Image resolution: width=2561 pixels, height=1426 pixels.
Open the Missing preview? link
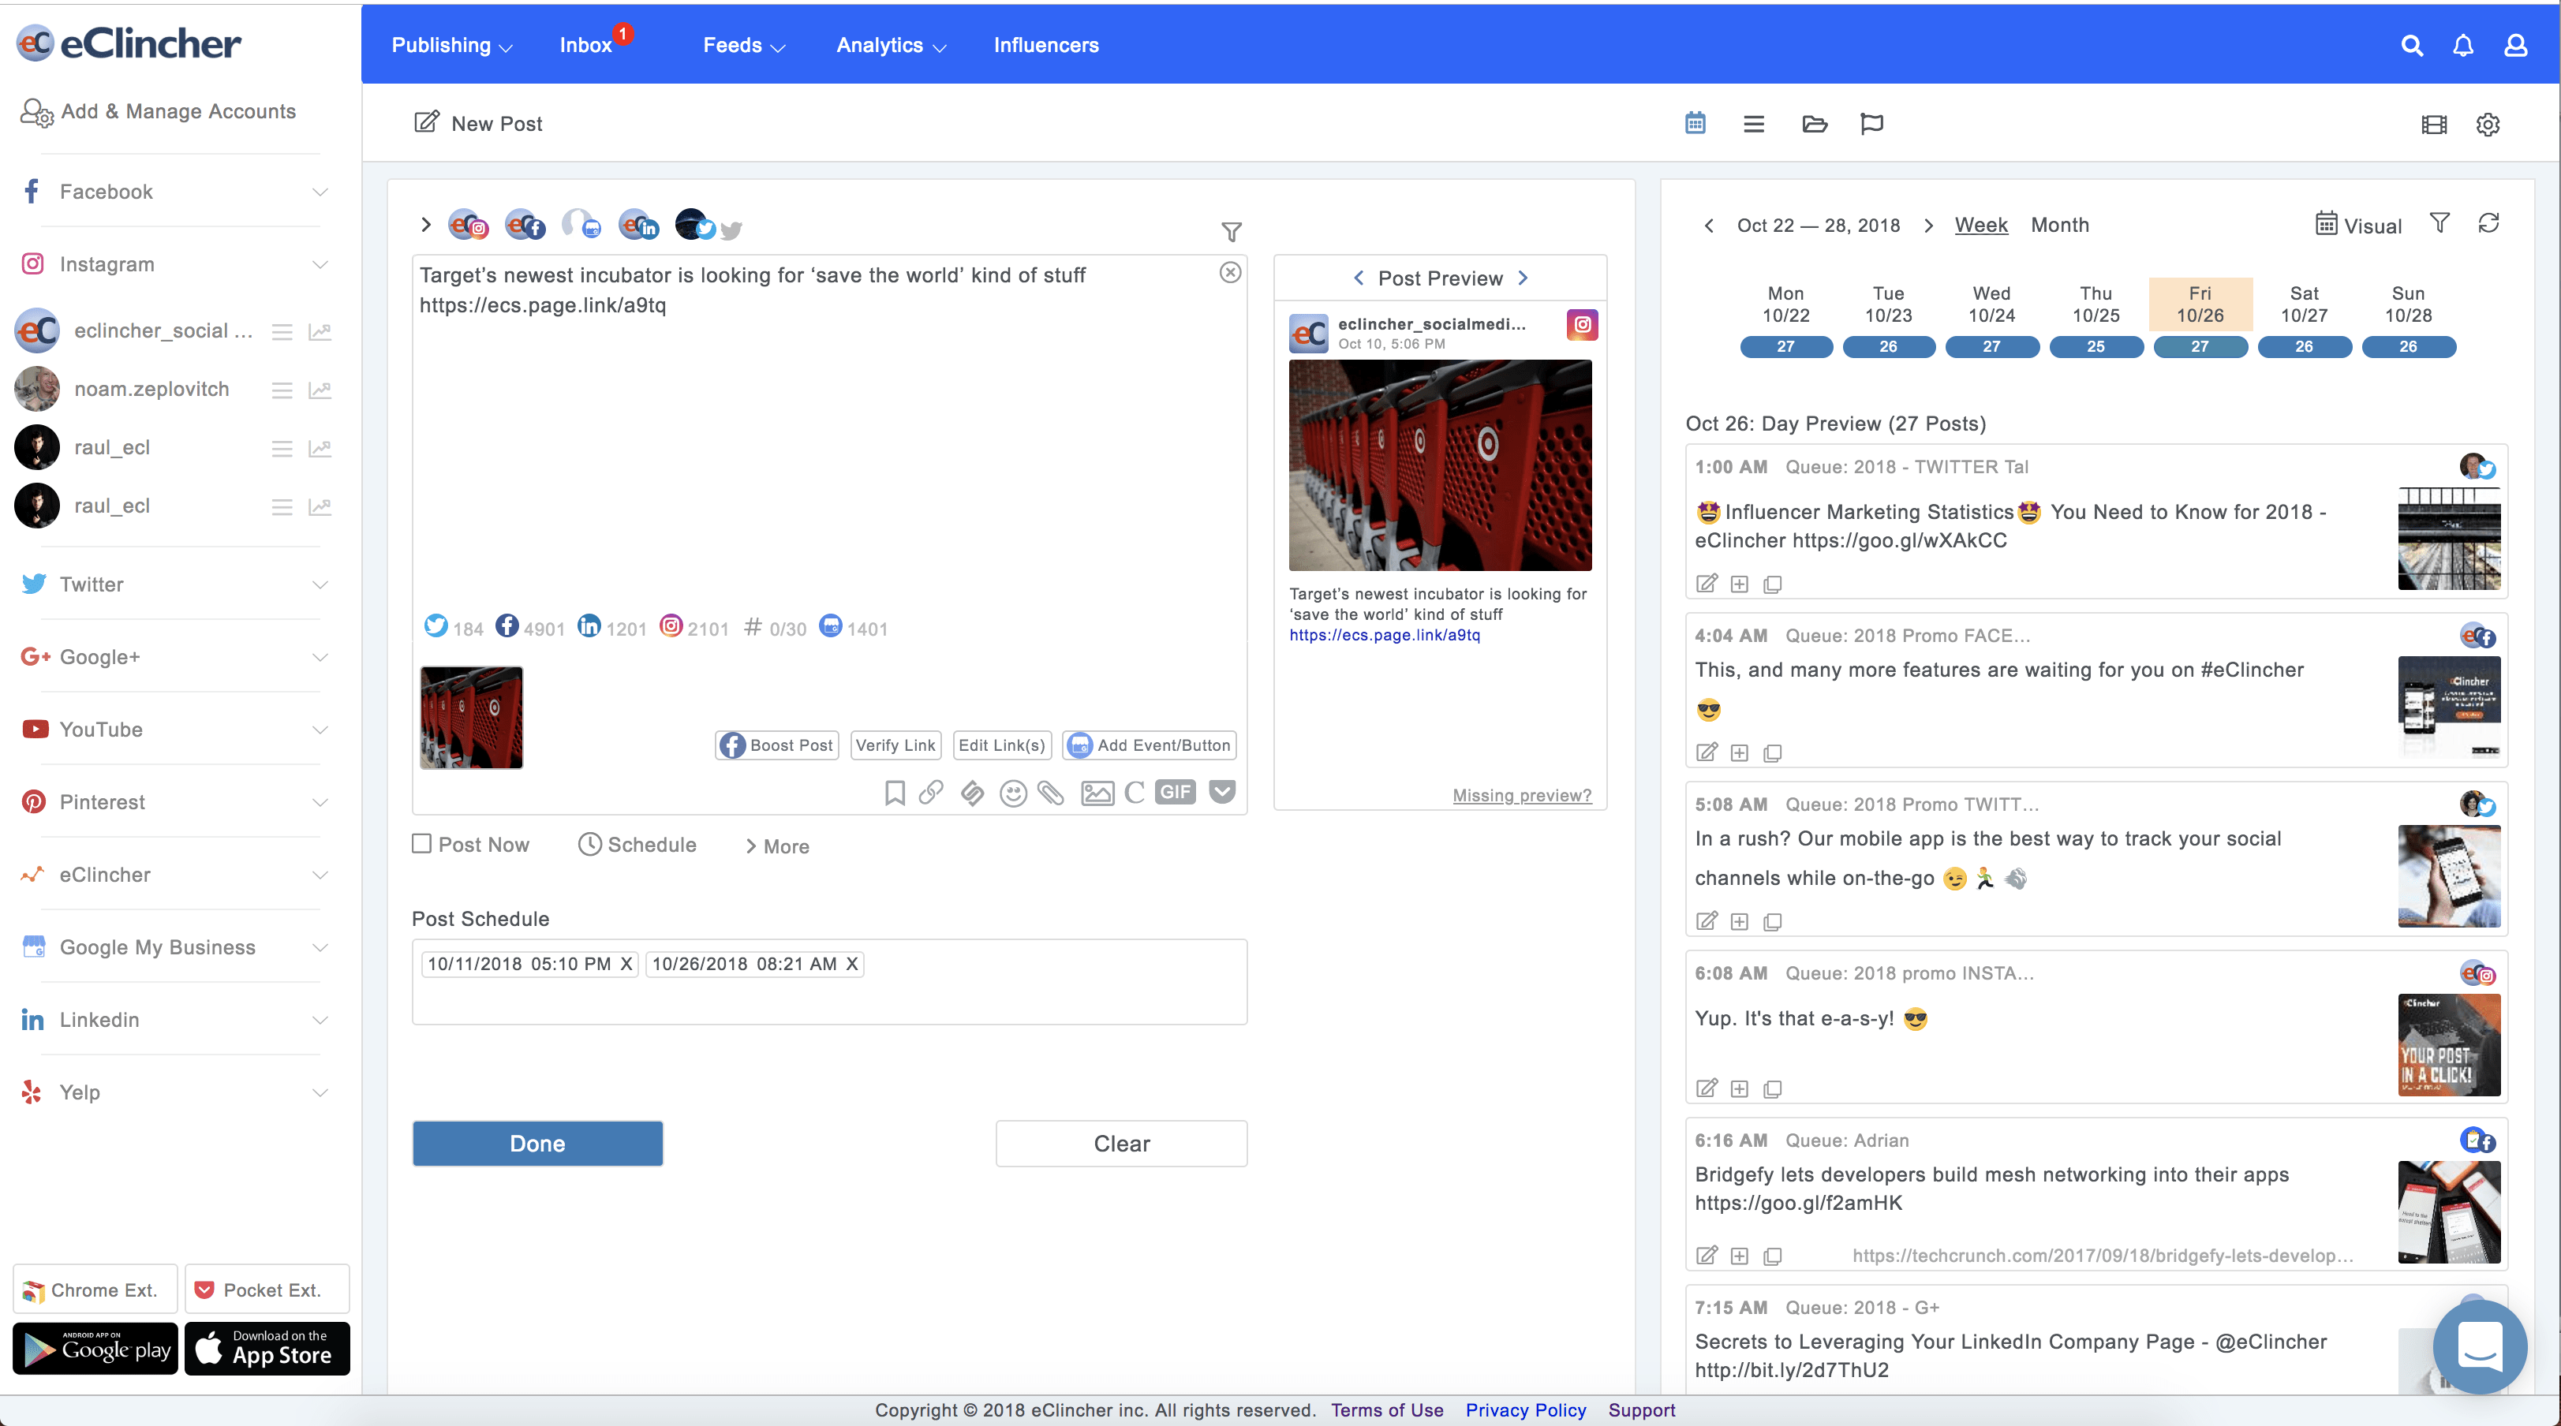click(1521, 795)
